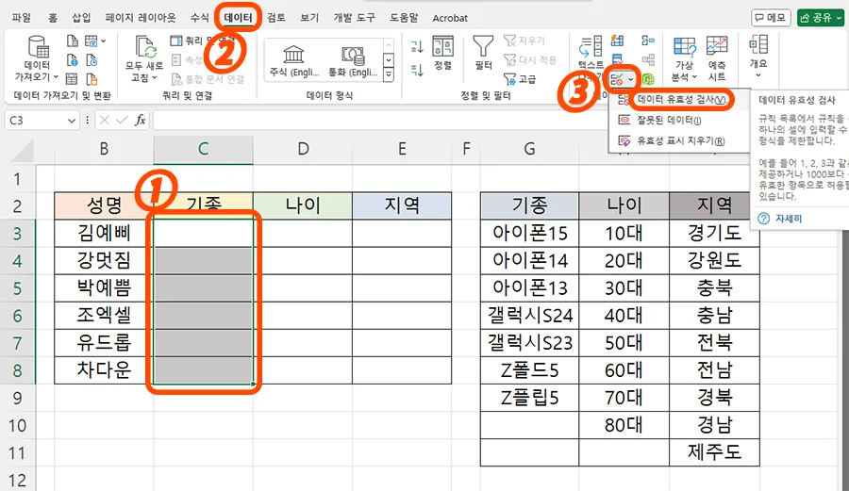
Task: Click the Queries & Connections (쿼리 및 연결) button
Action: coord(203,41)
